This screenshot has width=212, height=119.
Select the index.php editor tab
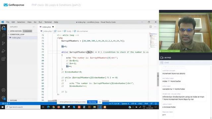tap(46, 27)
